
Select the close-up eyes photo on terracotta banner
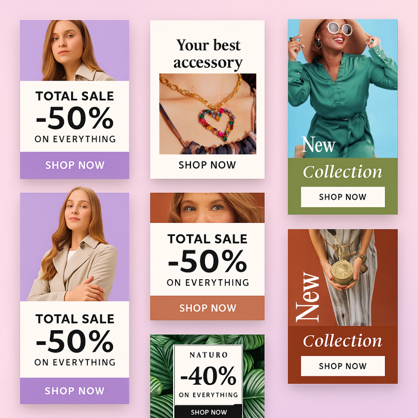pos(207,208)
